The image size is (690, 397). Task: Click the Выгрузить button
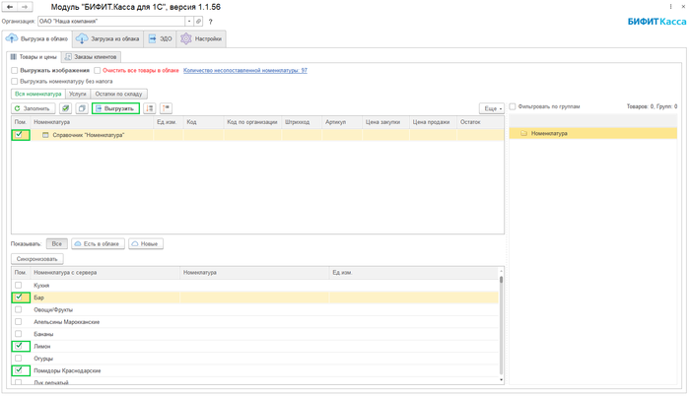[115, 108]
